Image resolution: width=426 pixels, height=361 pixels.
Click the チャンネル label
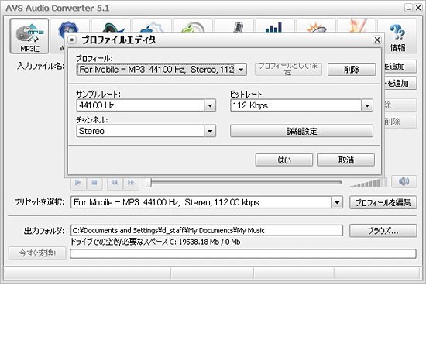92,120
